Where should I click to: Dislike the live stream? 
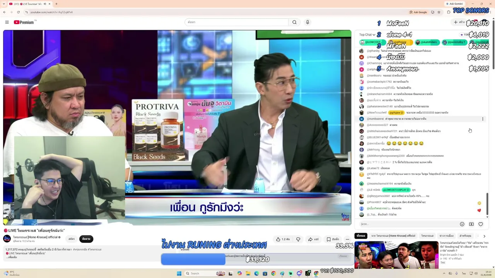[x=298, y=239]
